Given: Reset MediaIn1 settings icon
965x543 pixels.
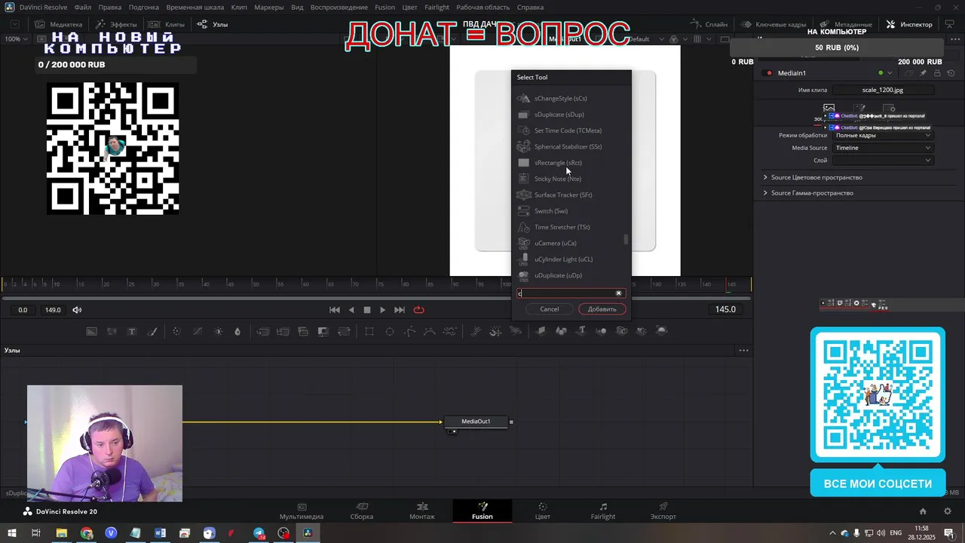Looking at the screenshot, I should pyautogui.click(x=950, y=73).
